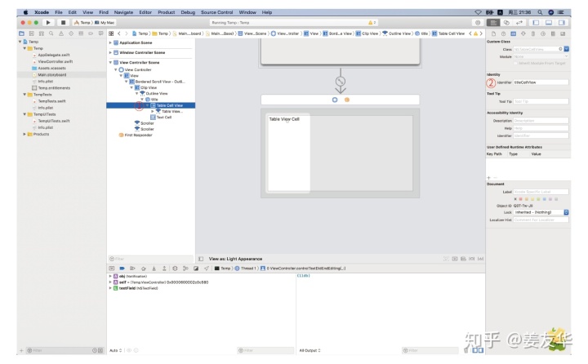
Task: Open the Lock popup menu
Action: point(541,212)
